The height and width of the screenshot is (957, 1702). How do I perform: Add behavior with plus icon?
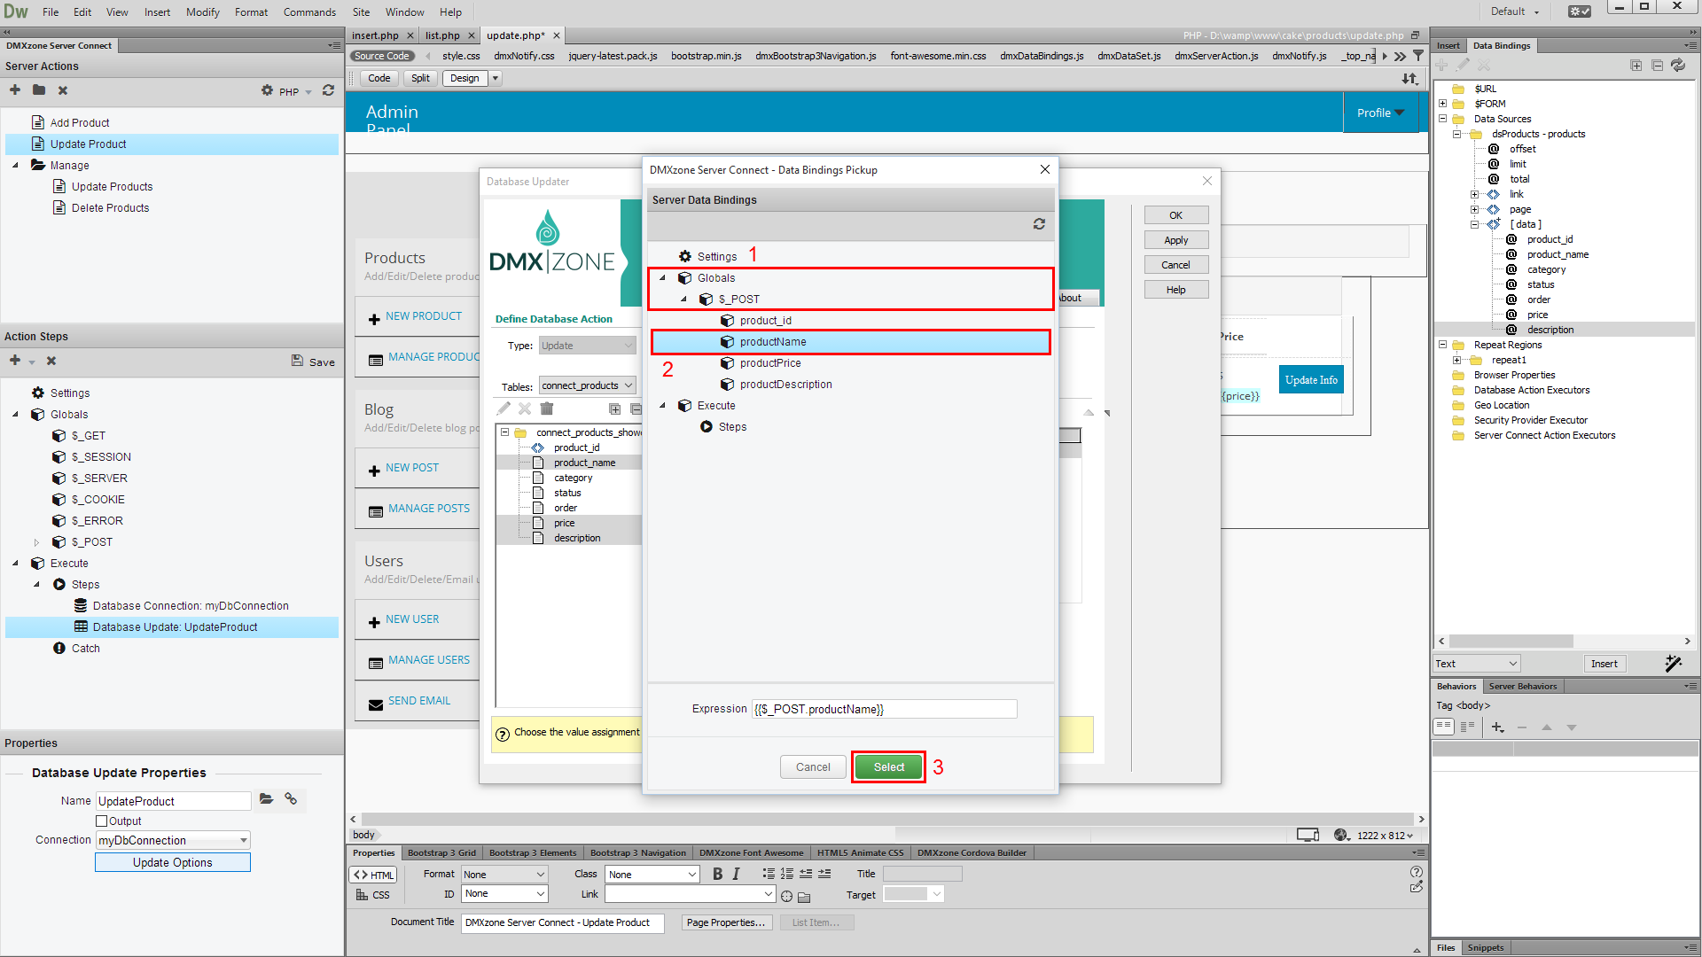[1497, 727]
